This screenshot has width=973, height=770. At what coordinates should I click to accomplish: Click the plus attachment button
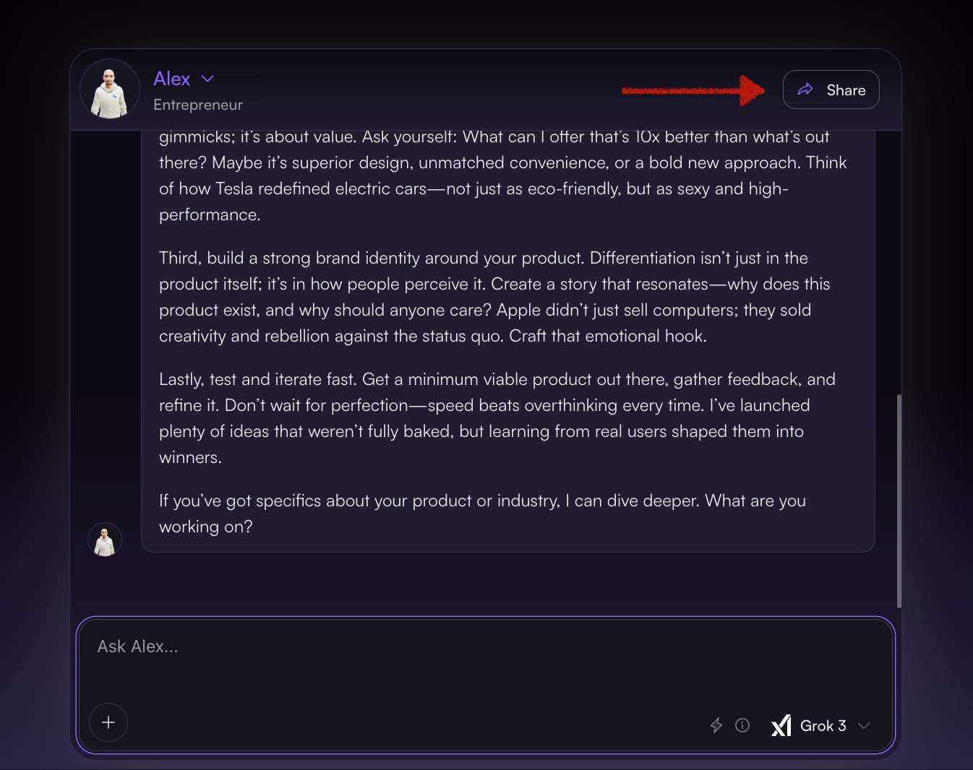pos(108,722)
